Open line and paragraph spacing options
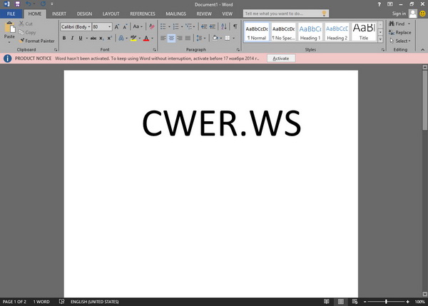Viewport: 428px width, 306px height. (x=199, y=38)
